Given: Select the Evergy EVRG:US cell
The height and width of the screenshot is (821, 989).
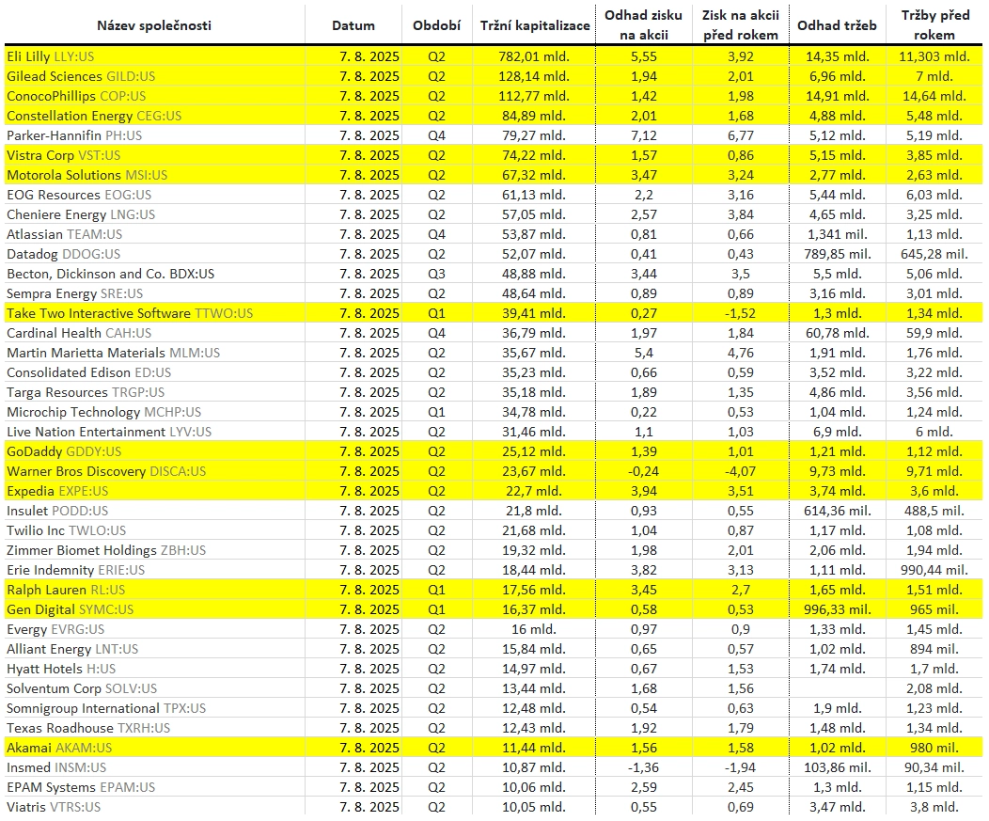Looking at the screenshot, I should click(x=154, y=628).
